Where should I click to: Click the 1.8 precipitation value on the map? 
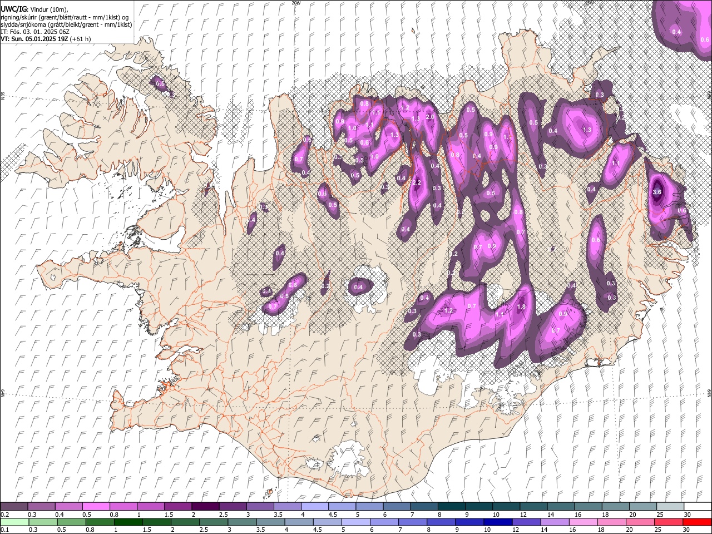click(x=521, y=306)
